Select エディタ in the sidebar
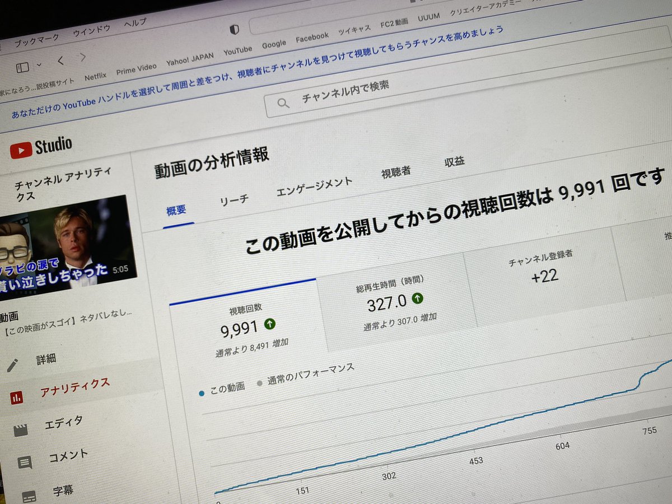Screen dimensions: 672x504 (63, 422)
